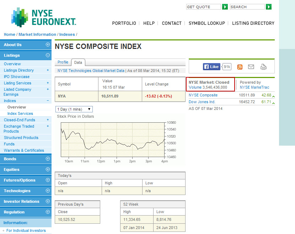Open the Listing Directory menu item
The image size is (295, 234).
[253, 23]
